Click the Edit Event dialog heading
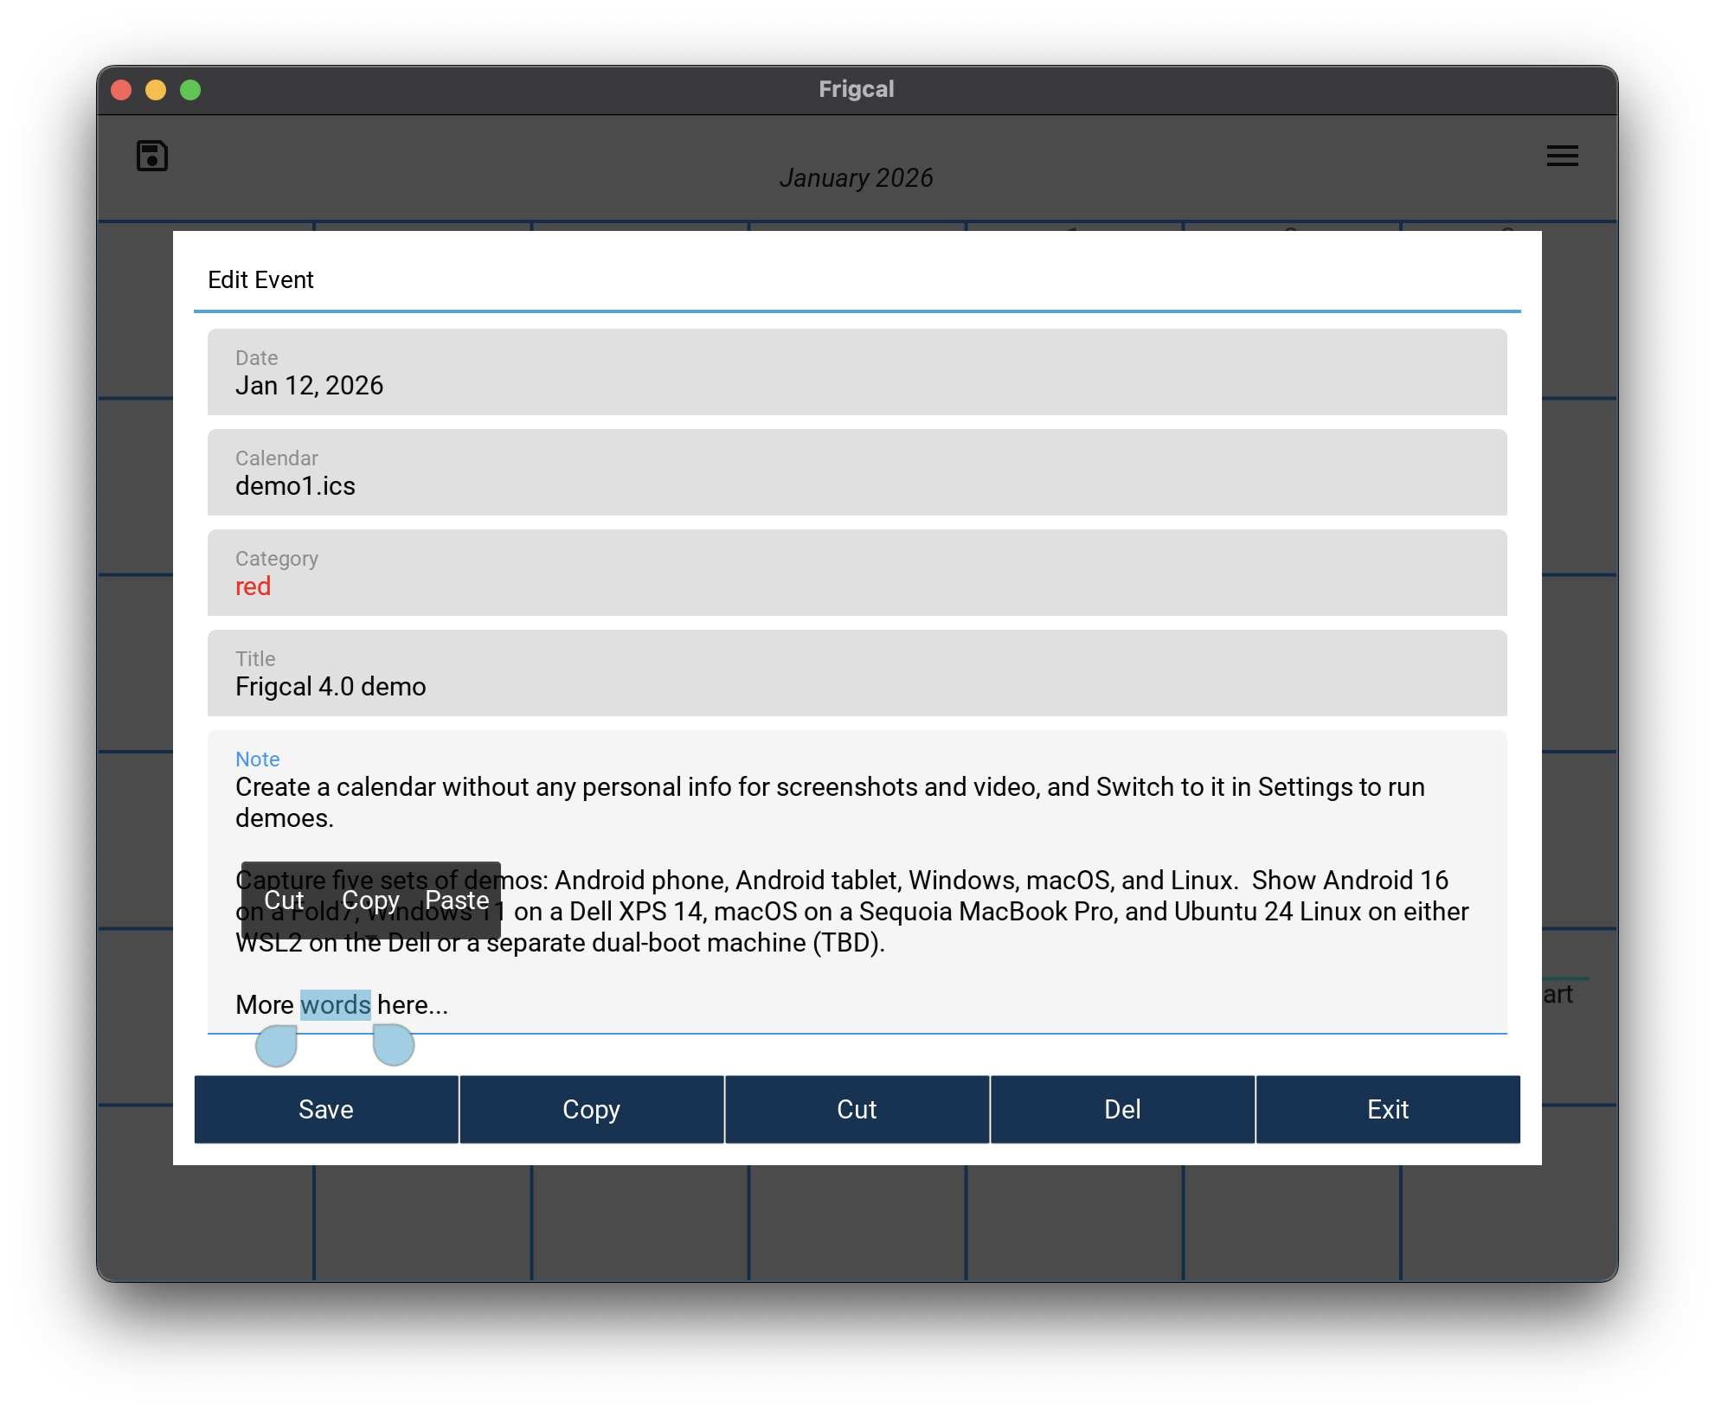 (x=260, y=279)
